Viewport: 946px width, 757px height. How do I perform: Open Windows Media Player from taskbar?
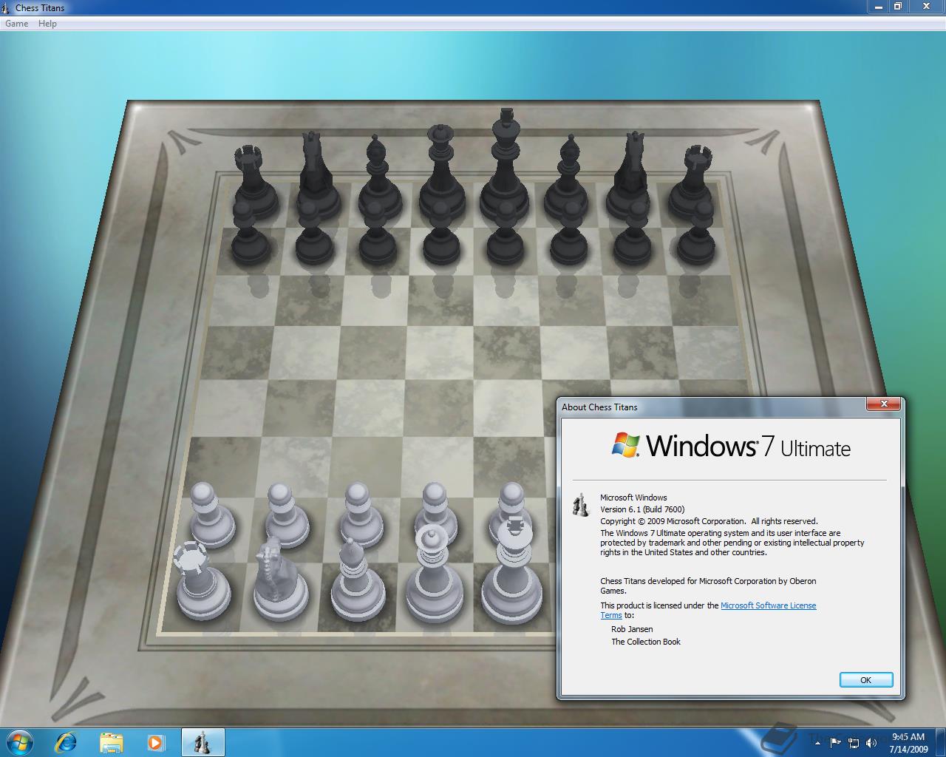pos(156,742)
